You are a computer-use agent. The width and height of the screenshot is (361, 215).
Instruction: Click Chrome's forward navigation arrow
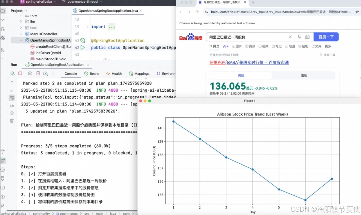click(189, 12)
